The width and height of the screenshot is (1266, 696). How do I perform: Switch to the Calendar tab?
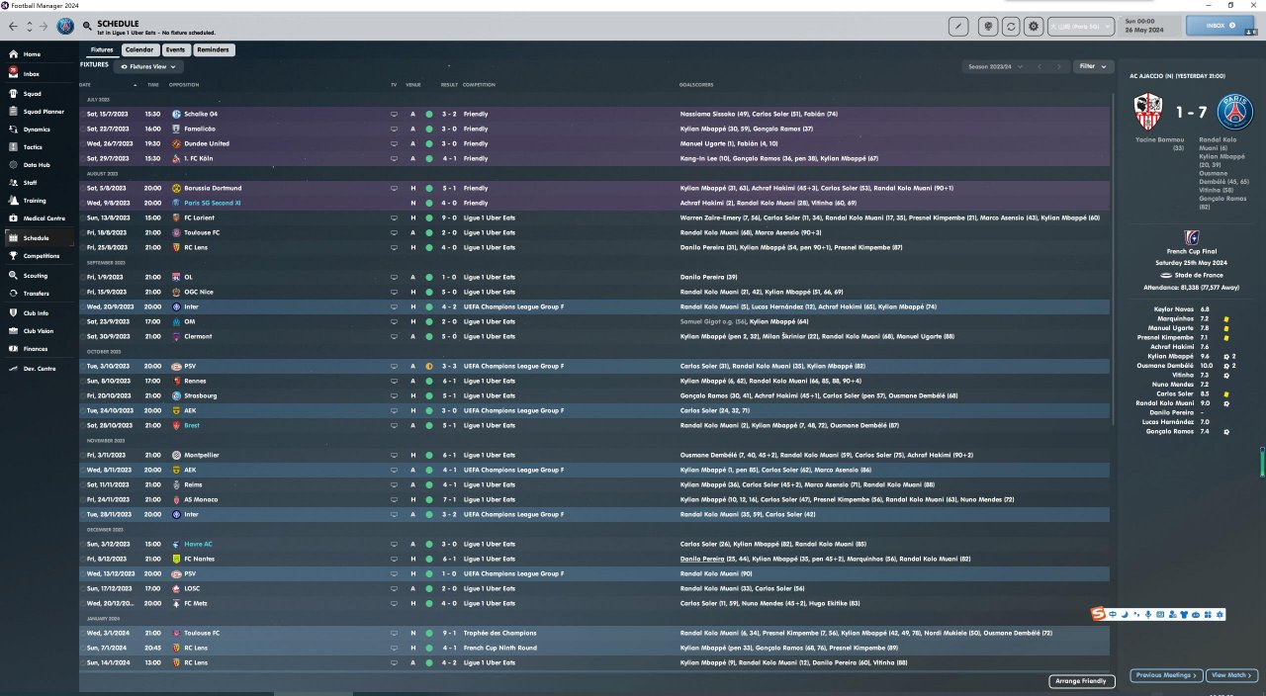139,49
